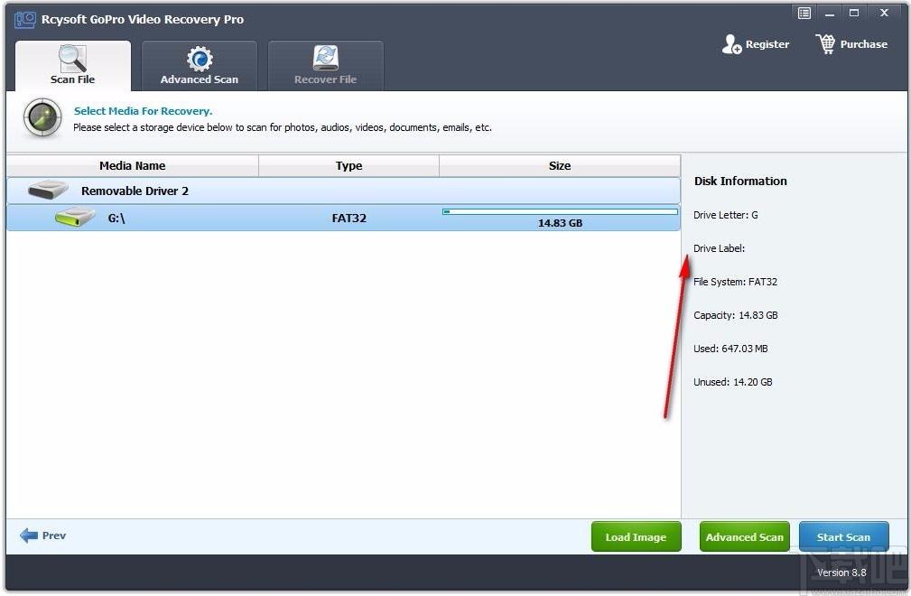Click the GoPro app logo icon
This screenshot has height=596, width=911.
[25, 19]
